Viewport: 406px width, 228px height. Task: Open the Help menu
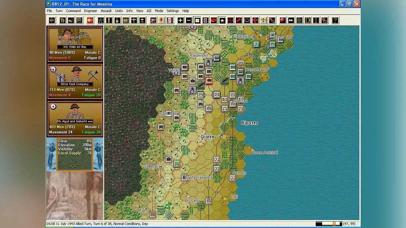pyautogui.click(x=186, y=11)
